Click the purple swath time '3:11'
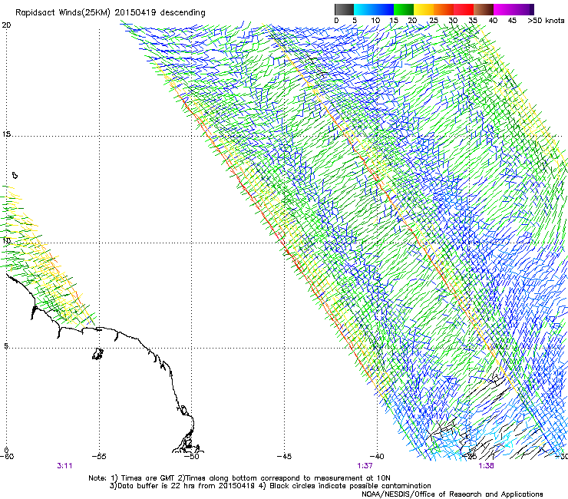568x499 pixels. 64,466
